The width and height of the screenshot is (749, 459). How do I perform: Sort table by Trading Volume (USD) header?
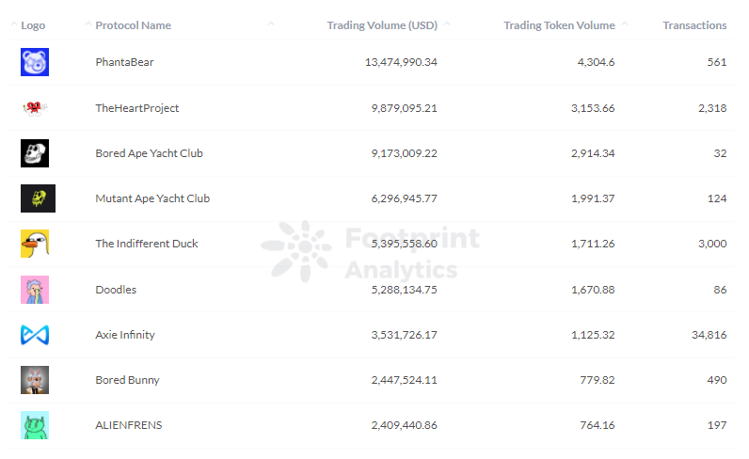pos(382,25)
